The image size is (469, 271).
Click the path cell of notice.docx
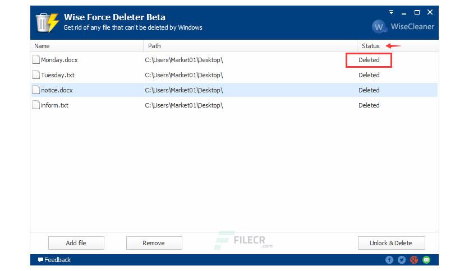[184, 90]
